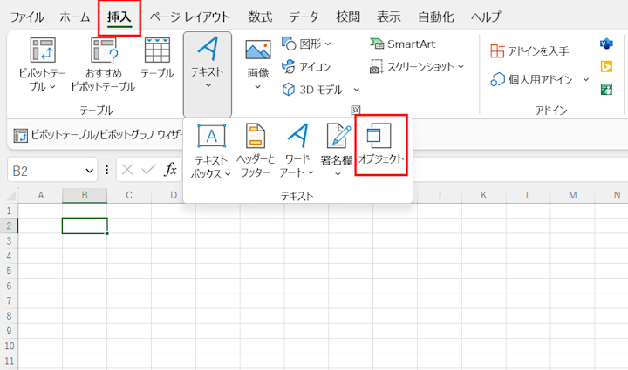Screen dimensions: 628x370
Task: Open the Review (校閲) tab
Action: pyautogui.click(x=348, y=17)
